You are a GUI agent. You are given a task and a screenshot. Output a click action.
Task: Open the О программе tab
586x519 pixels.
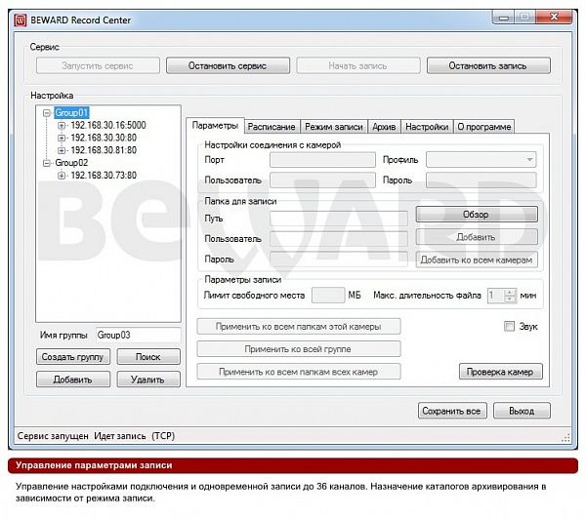(484, 127)
